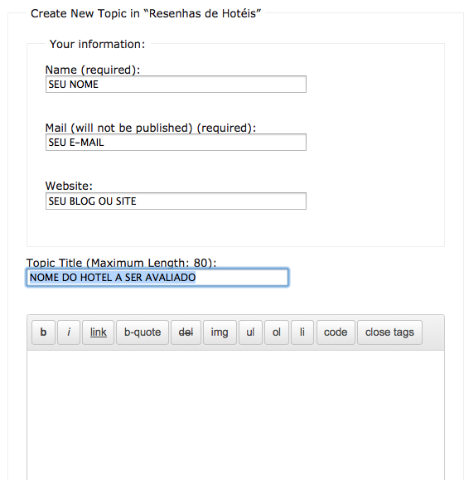Click the Mail (will not be published) label
The image size is (464, 480).
pyautogui.click(x=151, y=128)
